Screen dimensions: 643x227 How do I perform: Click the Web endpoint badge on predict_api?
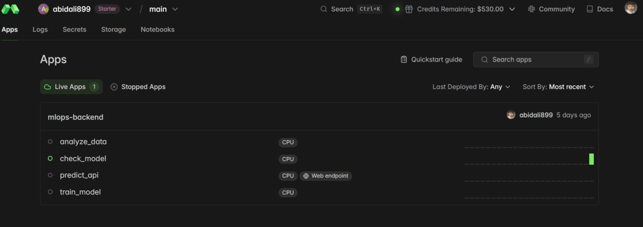click(x=326, y=176)
